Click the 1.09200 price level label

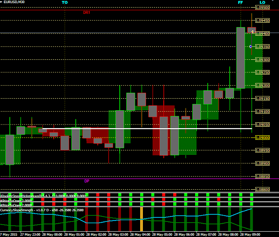pos(262,86)
